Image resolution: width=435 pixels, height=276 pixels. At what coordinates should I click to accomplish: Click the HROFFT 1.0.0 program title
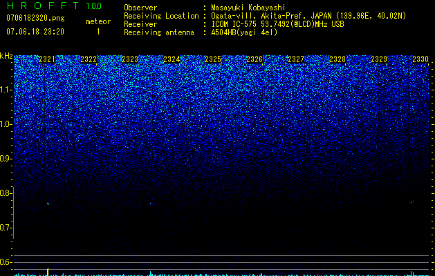(54, 6)
